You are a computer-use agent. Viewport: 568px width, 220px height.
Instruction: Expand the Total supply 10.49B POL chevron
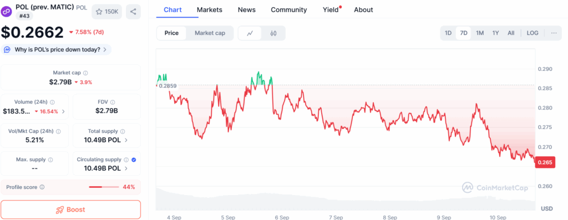tap(126, 140)
